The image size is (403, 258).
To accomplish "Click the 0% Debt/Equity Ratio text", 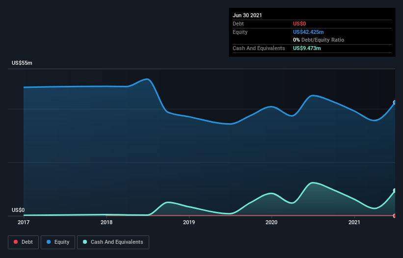I will (319, 40).
